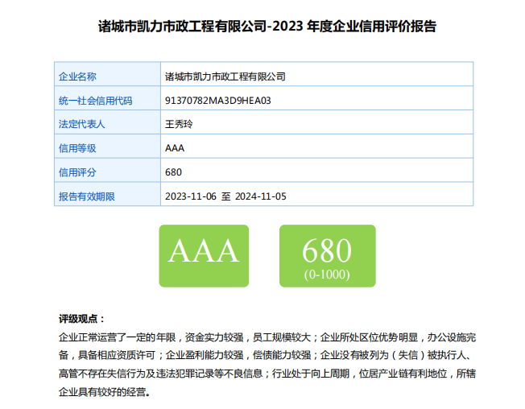Viewport: 525px width, 409px height.
Task: Click the 报告有效期限 label cell
Action: pos(107,194)
